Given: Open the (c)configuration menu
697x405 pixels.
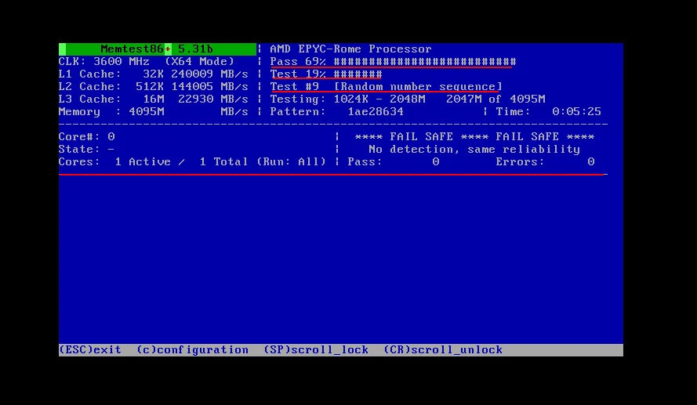Looking at the screenshot, I should coord(192,350).
